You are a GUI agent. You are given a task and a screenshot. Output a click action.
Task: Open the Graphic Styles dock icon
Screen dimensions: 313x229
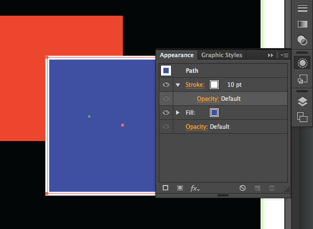click(x=302, y=79)
